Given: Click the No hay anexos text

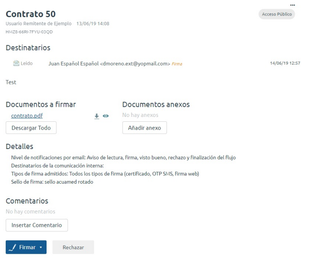Looking at the screenshot, I should [140, 115].
